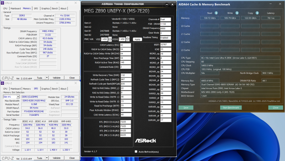Click the Gear Mode field
The width and height of the screenshot is (285, 161).
point(165,33)
